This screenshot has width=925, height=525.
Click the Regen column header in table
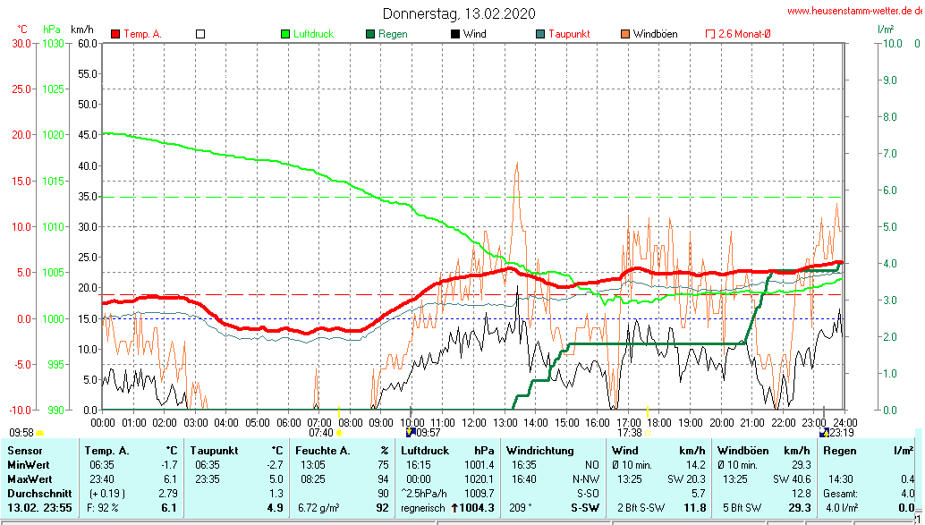[x=841, y=450]
